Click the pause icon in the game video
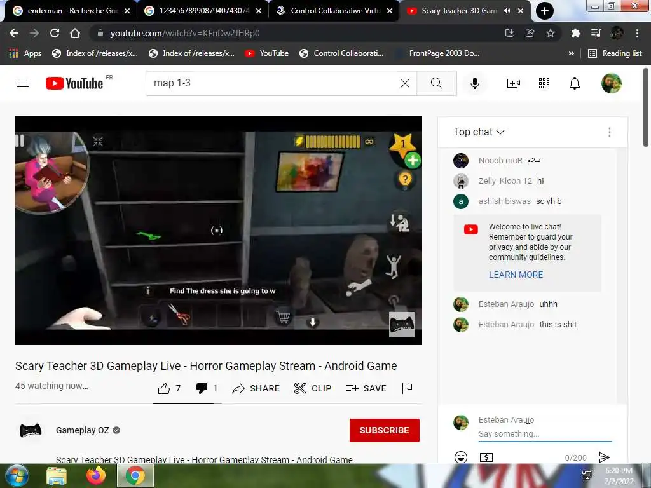This screenshot has height=488, width=651. pos(20,140)
